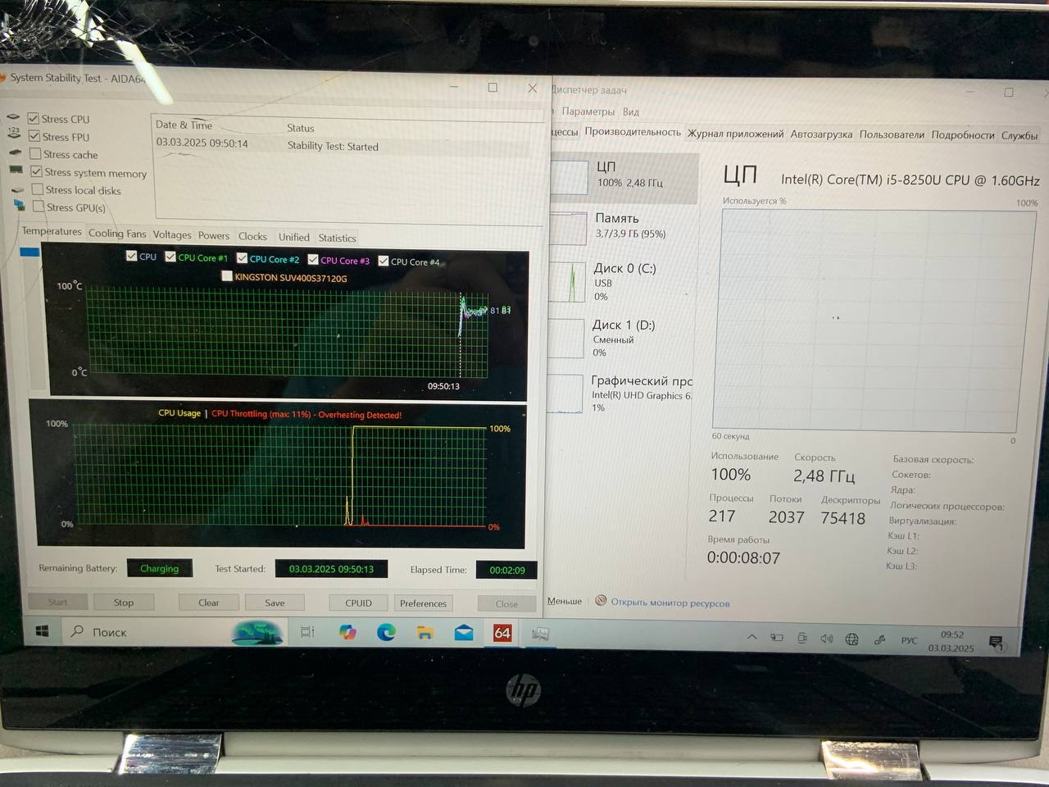This screenshot has height=787, width=1049.
Task: Switch to the Statistics tab
Action: click(337, 238)
